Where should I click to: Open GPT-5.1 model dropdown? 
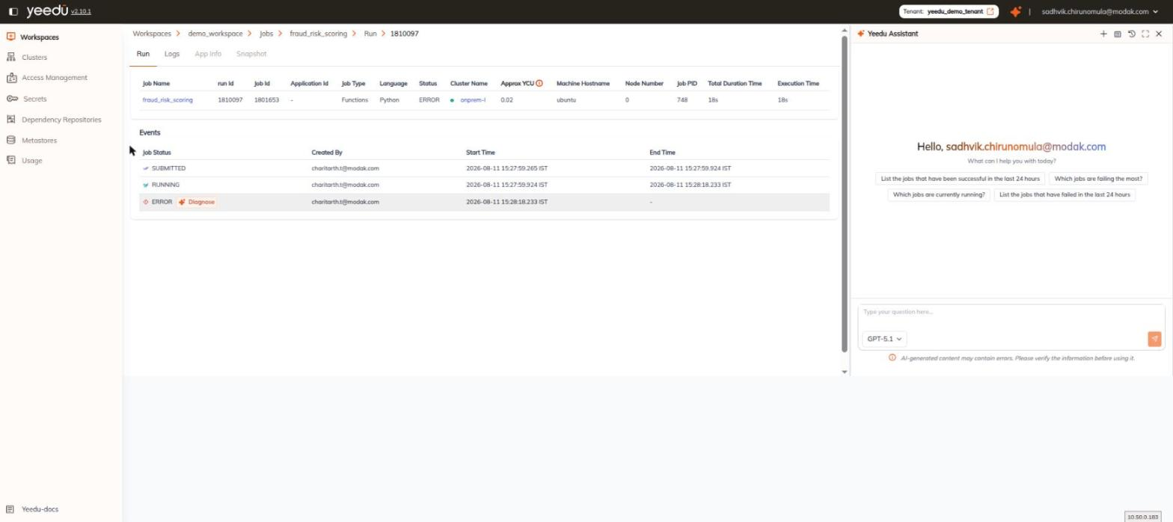[x=884, y=339]
